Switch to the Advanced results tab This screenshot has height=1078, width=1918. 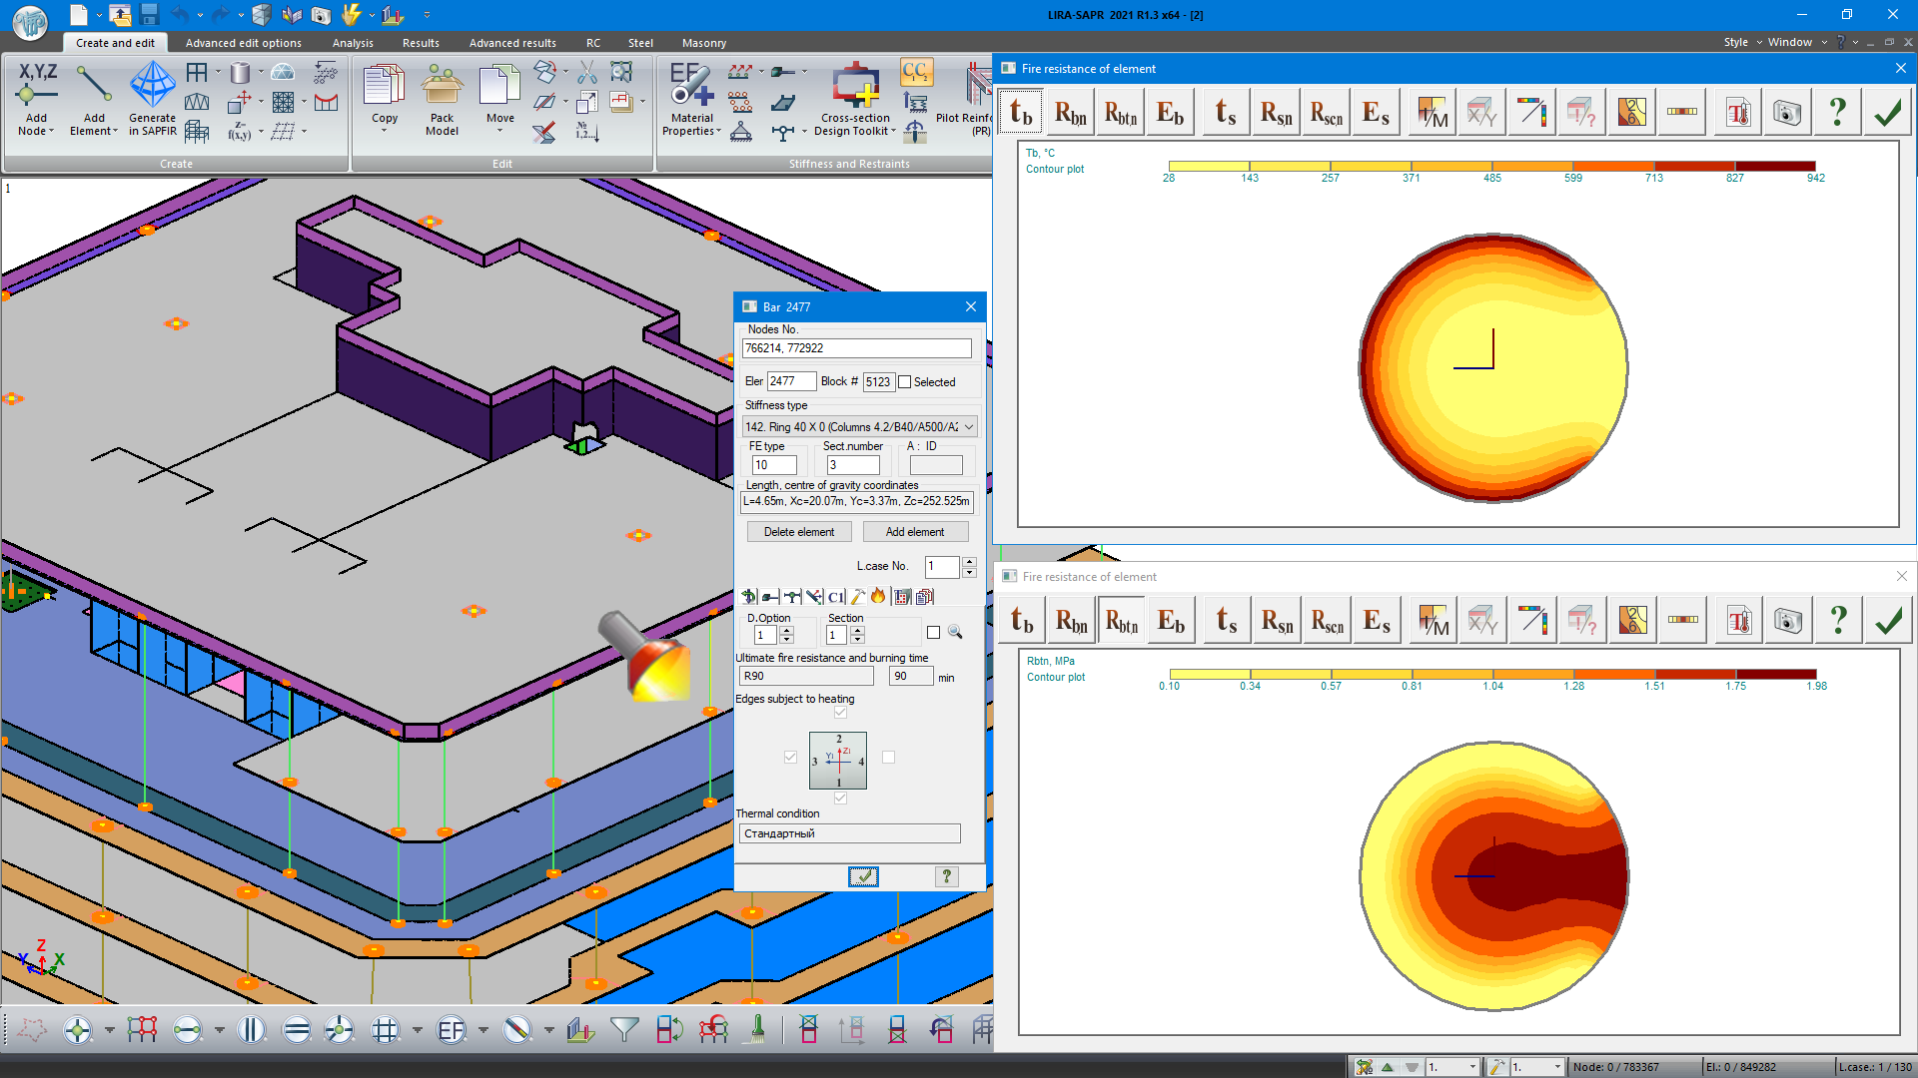pos(512,43)
